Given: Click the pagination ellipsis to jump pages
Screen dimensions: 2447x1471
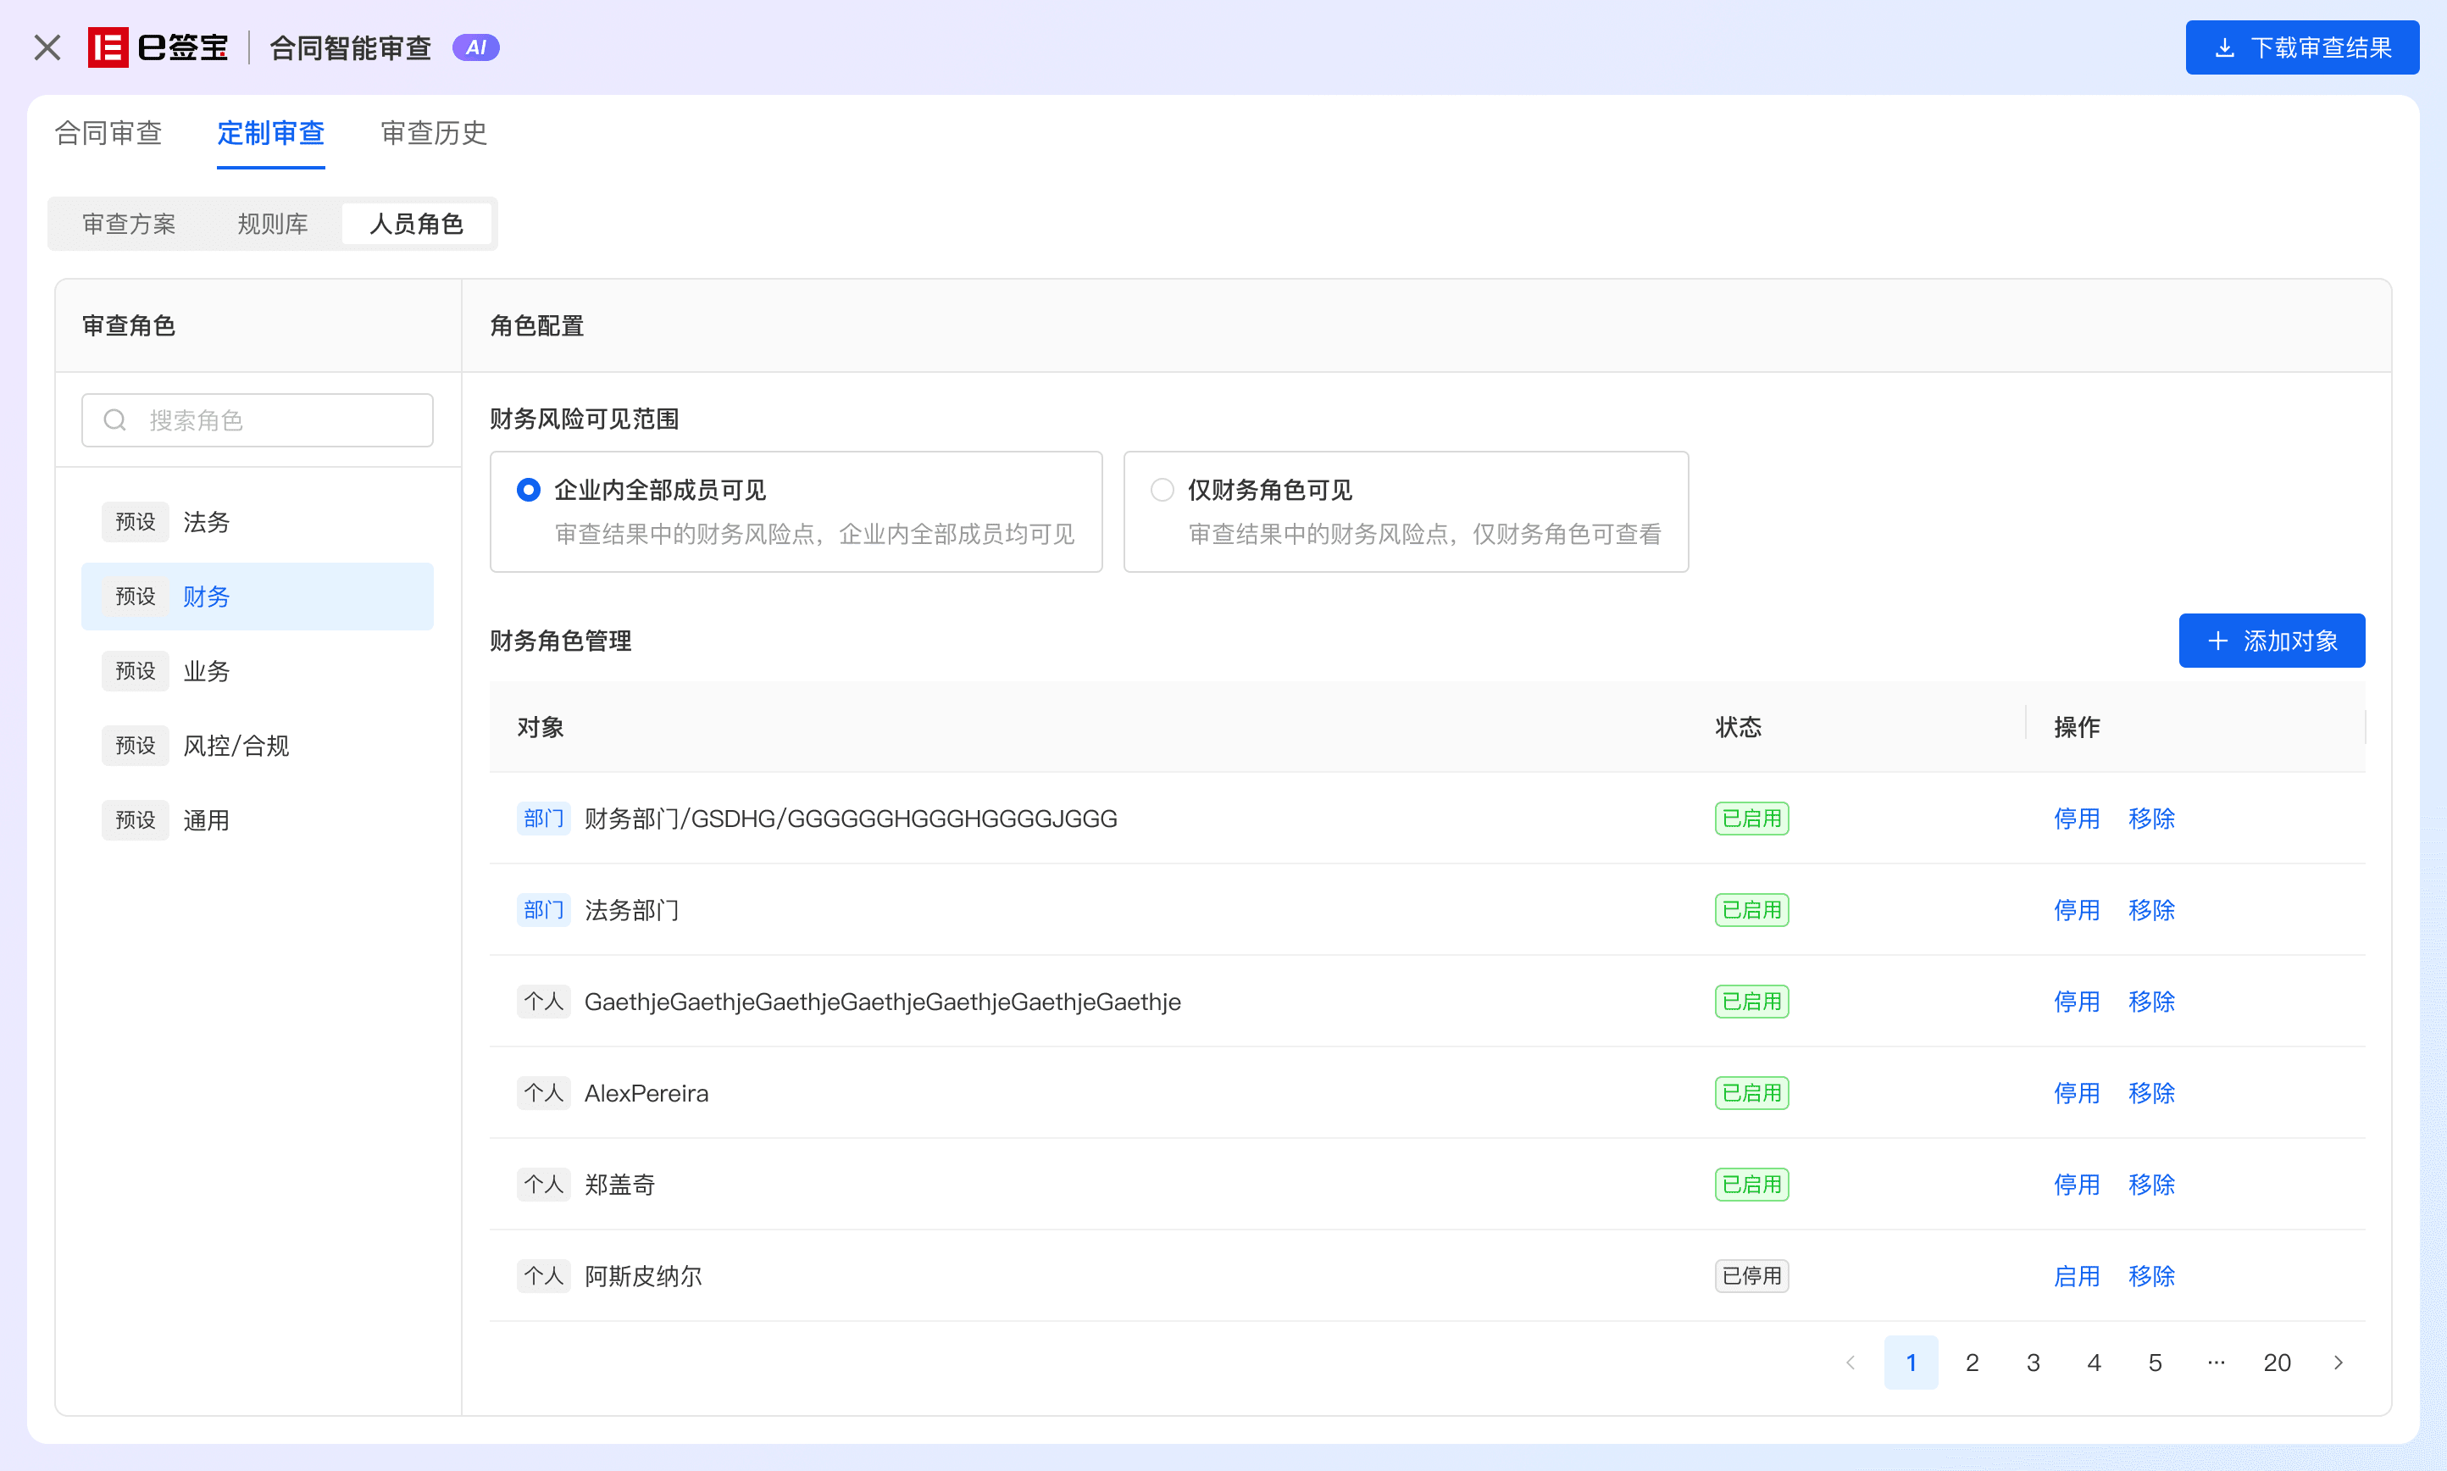Looking at the screenshot, I should tap(2216, 1363).
